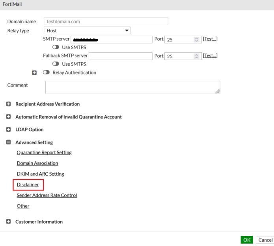The image size is (274, 246).
Task: Expand the Recipient Address Verification section
Action: [x=9, y=104]
